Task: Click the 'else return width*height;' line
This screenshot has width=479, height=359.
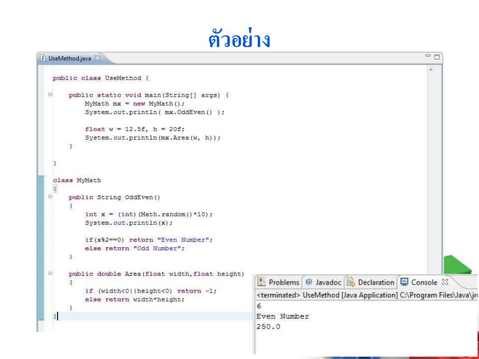Action: pyautogui.click(x=135, y=300)
